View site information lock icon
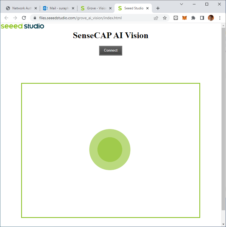Image resolution: width=226 pixels, height=227 pixels. point(35,18)
